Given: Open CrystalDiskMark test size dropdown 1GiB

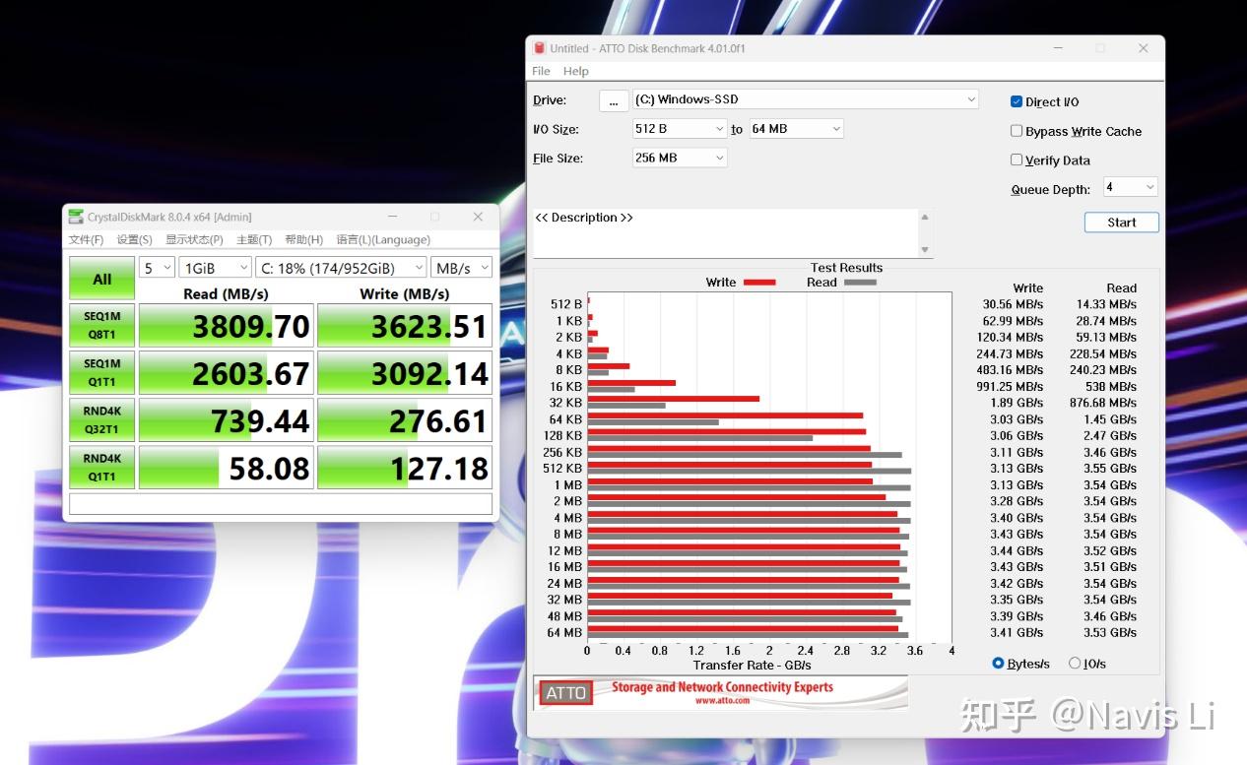Looking at the screenshot, I should coord(215,268).
